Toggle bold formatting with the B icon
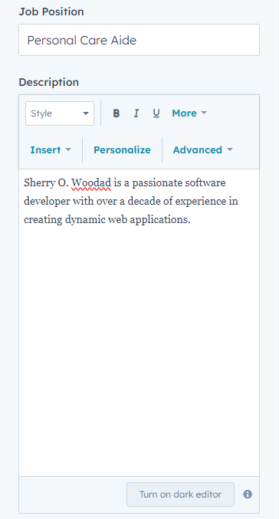279x519 pixels. pos(117,113)
